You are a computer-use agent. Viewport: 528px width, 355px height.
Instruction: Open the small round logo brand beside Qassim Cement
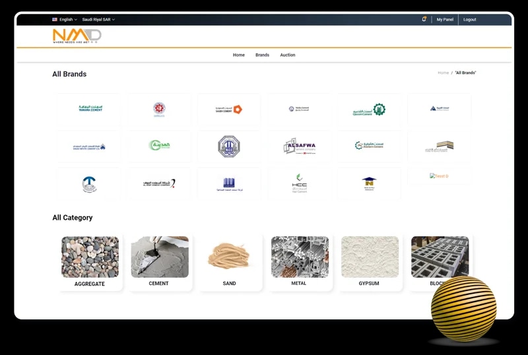[299, 109]
